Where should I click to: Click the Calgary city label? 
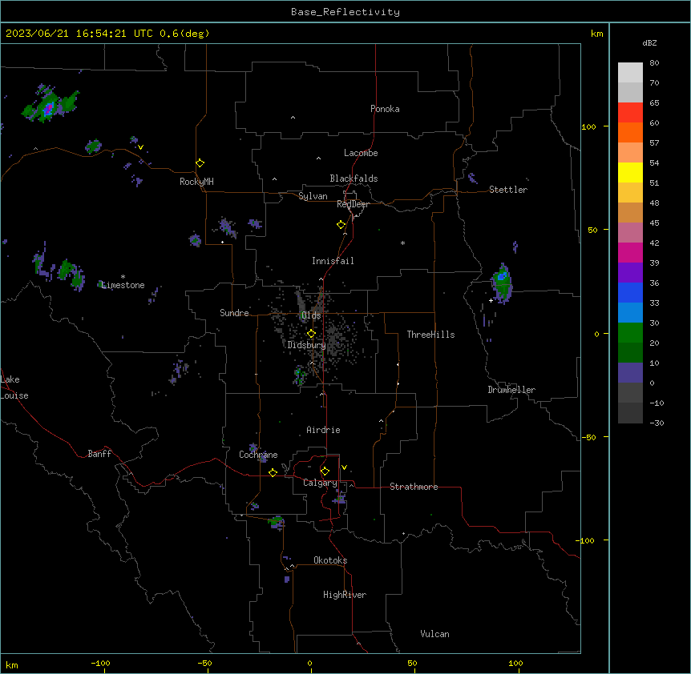(x=320, y=483)
